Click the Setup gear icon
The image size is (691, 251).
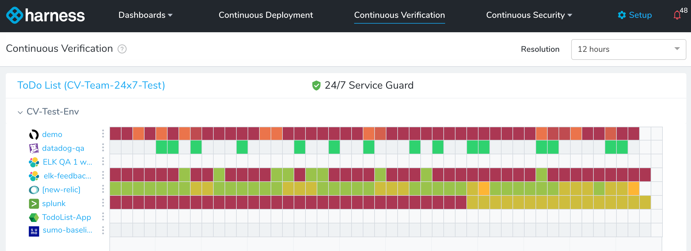click(622, 15)
